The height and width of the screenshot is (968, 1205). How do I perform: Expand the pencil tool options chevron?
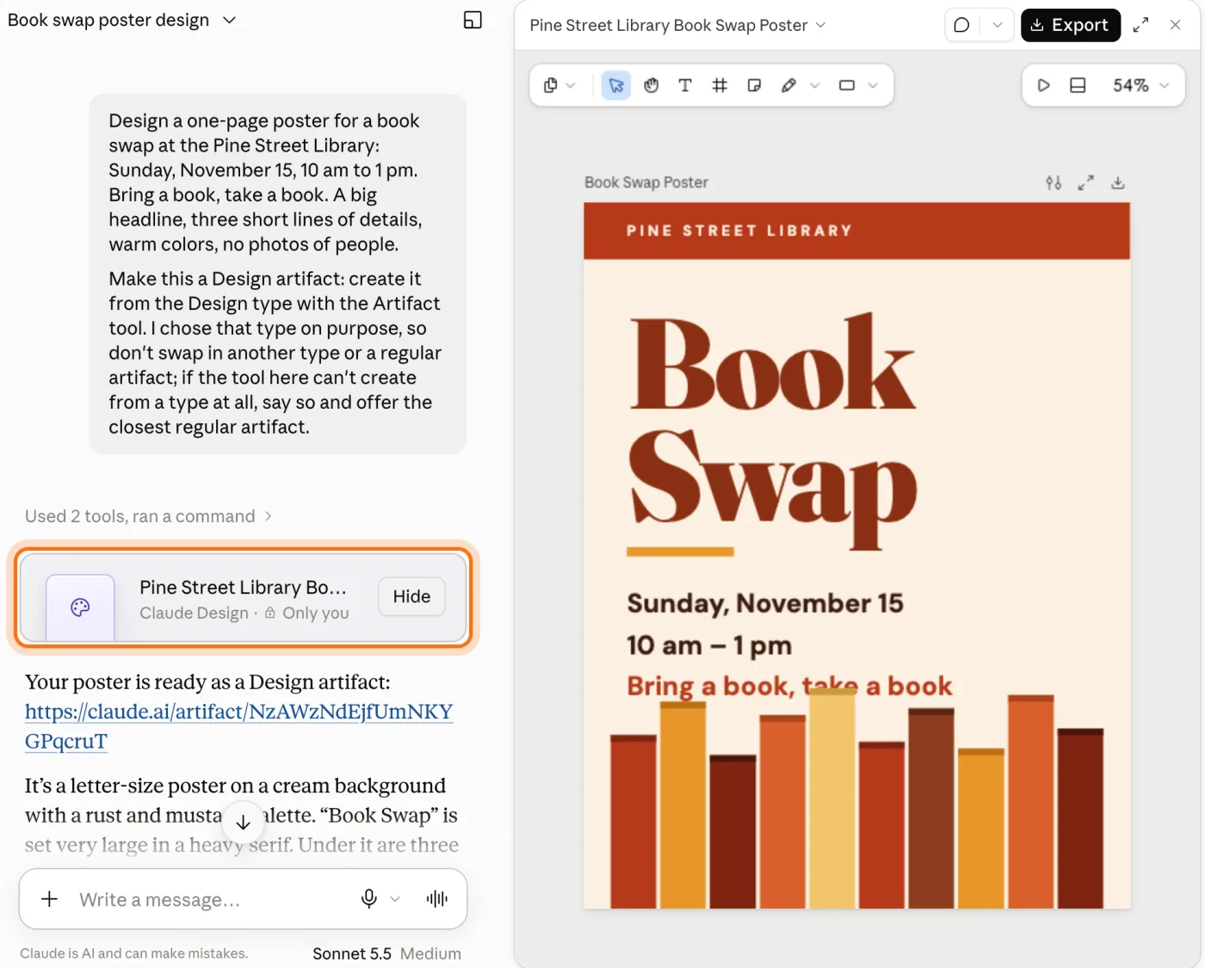coord(814,85)
